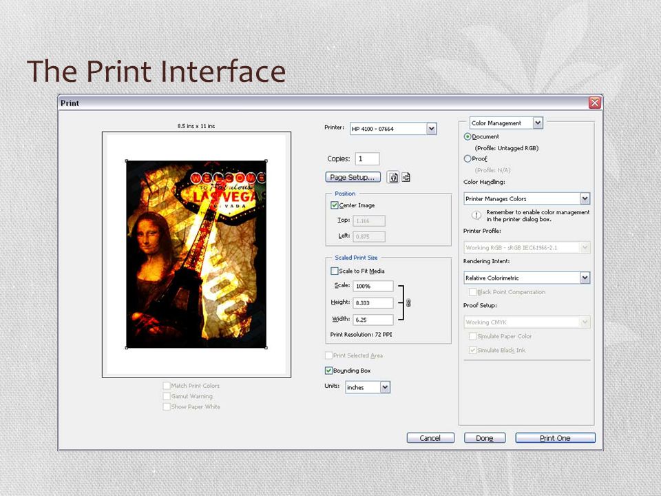
Task: Click the Height 8.333 field
Action: (373, 303)
